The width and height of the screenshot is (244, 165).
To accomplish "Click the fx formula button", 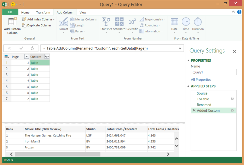I will click(x=32, y=48).
